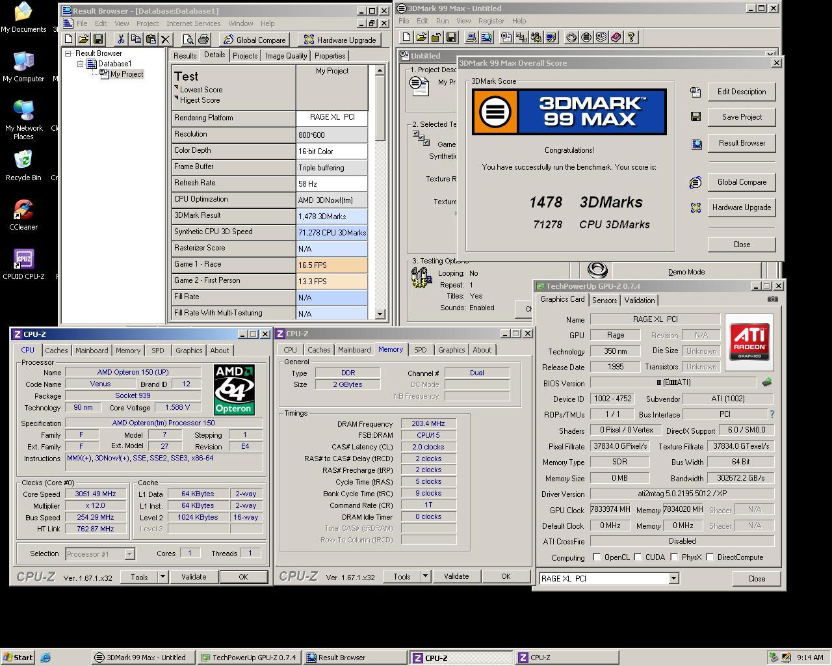Image resolution: width=832 pixels, height=666 pixels.
Task: Collapse the Result Browser tree root node
Action: 68,53
